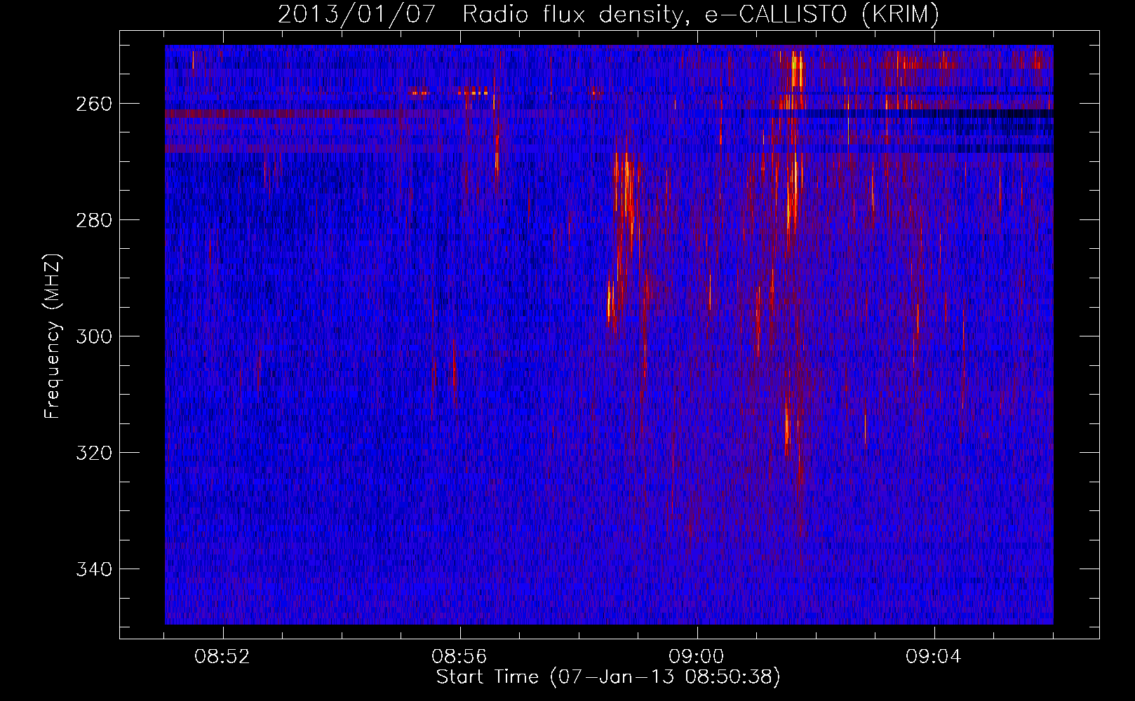The image size is (1135, 701).
Task: Click the 280 frequency tick label
Action: pos(93,220)
